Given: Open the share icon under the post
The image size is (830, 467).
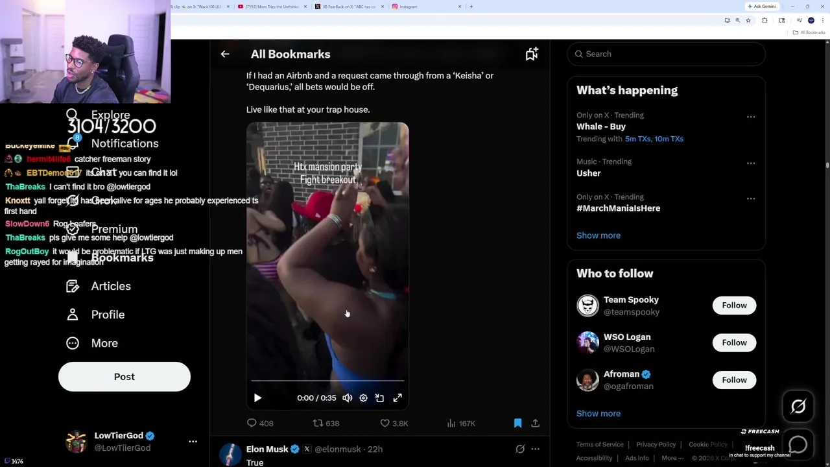Looking at the screenshot, I should click(536, 424).
